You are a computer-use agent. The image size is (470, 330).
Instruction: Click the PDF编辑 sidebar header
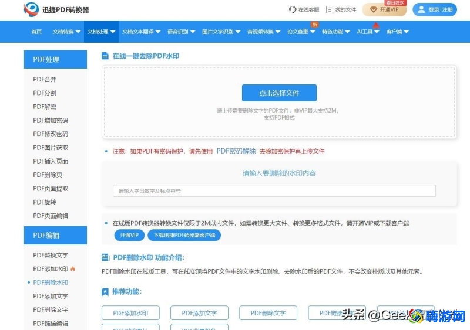pyautogui.click(x=55, y=235)
